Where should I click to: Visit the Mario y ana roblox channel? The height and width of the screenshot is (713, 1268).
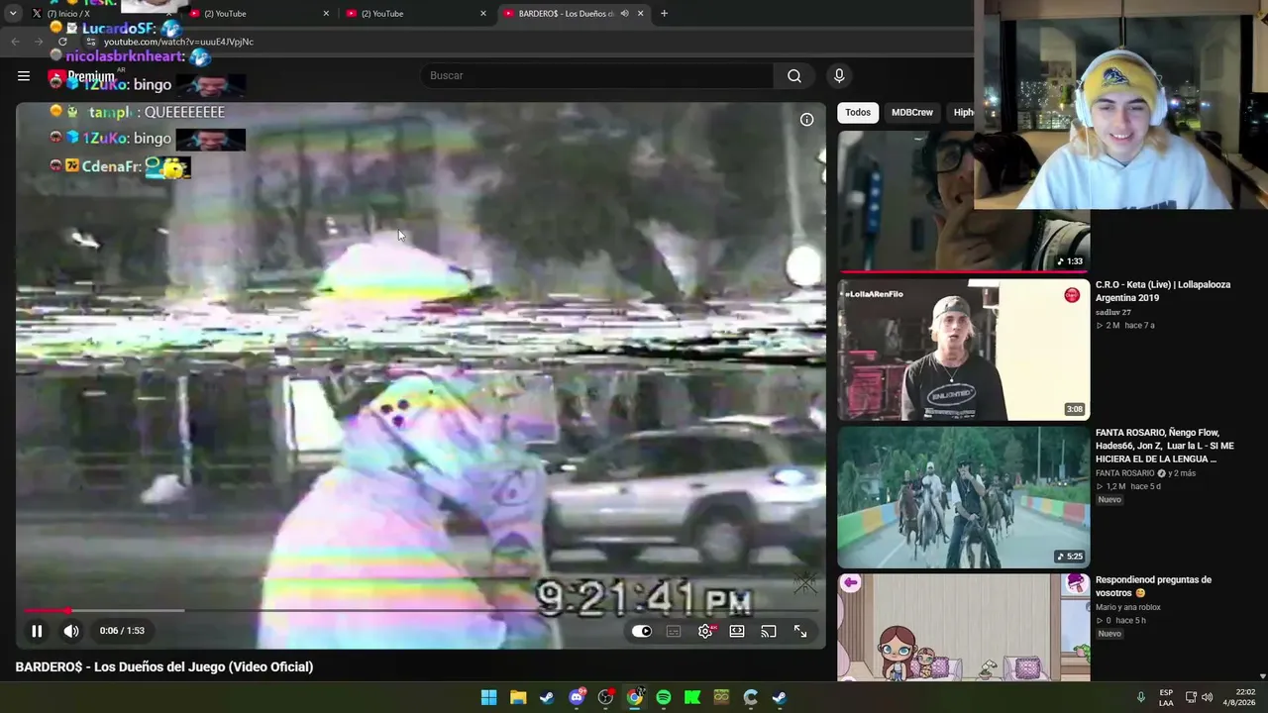point(1128,607)
